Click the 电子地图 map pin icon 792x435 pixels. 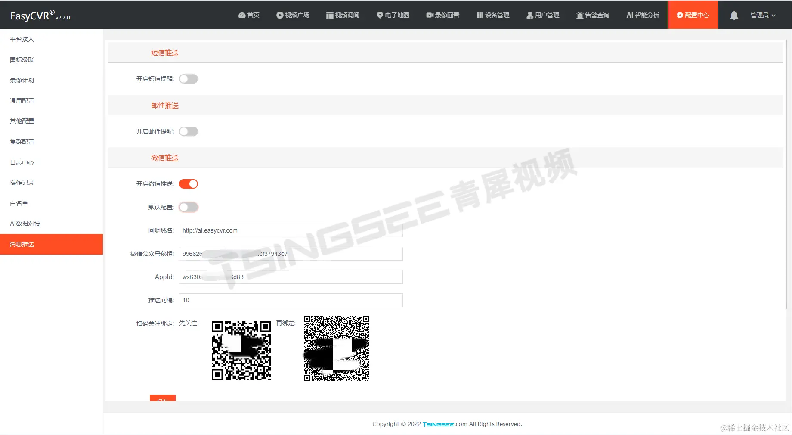click(380, 15)
